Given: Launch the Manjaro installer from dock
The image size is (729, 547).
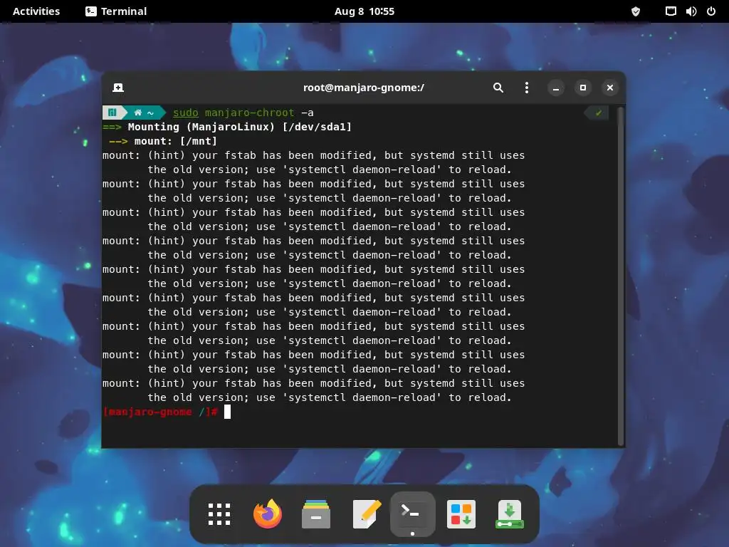Looking at the screenshot, I should [510, 514].
